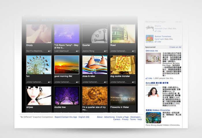Open the tortoise "I'm a quarter size" photo
Image resolution: width=202 pixels, height=138 pixels.
95,96
